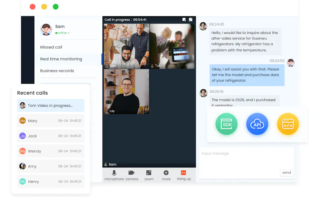Click the Call in progress timer text
This screenshot has height=197, width=319.
[x=125, y=20]
